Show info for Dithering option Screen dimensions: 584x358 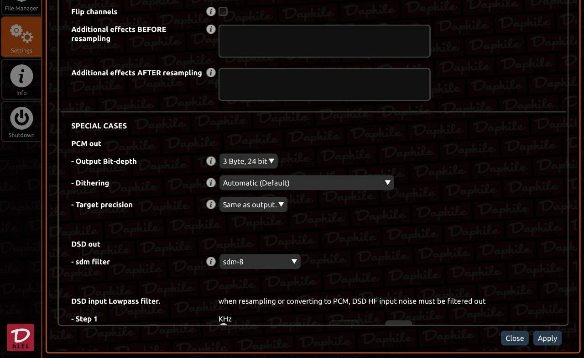tap(211, 183)
